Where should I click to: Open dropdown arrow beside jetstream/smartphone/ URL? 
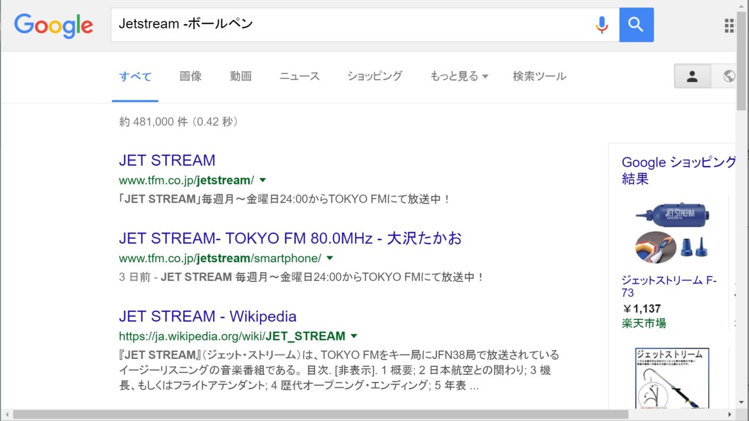[x=329, y=258]
